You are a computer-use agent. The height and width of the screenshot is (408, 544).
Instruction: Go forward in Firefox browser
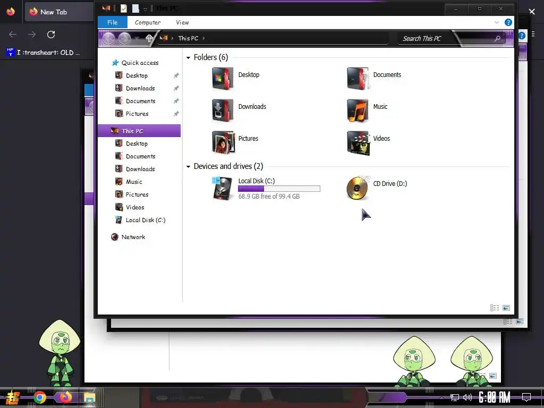tap(31, 35)
